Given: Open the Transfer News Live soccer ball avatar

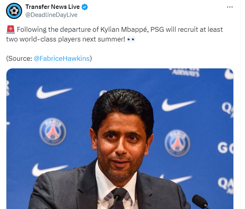Looking at the screenshot, I should point(14,11).
